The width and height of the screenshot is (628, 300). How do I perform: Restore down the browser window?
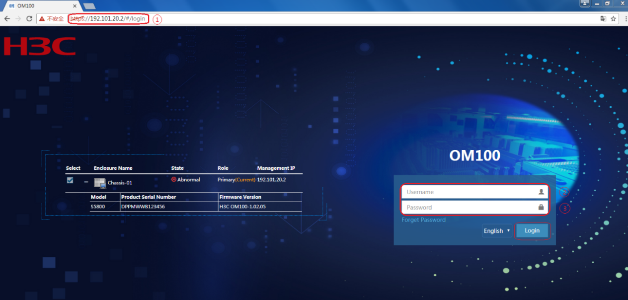[607, 3]
